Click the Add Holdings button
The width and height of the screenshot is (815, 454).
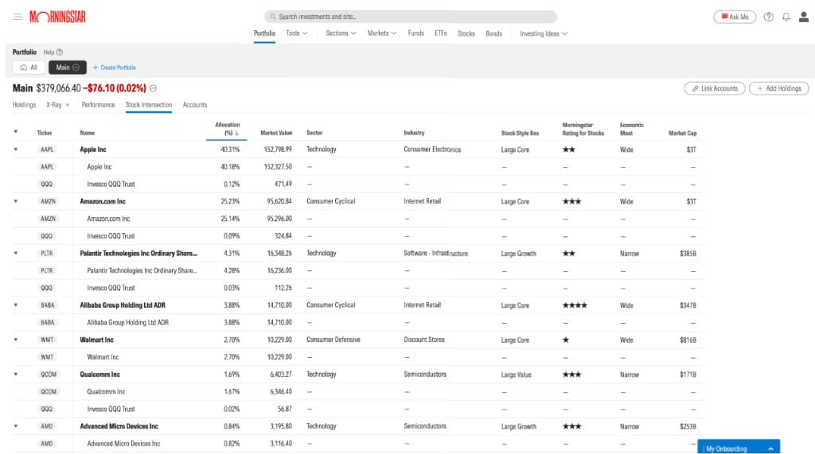[778, 88]
